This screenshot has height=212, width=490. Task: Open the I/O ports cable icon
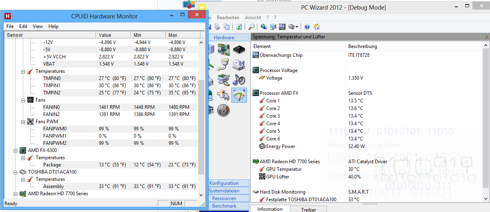(x=223, y=65)
